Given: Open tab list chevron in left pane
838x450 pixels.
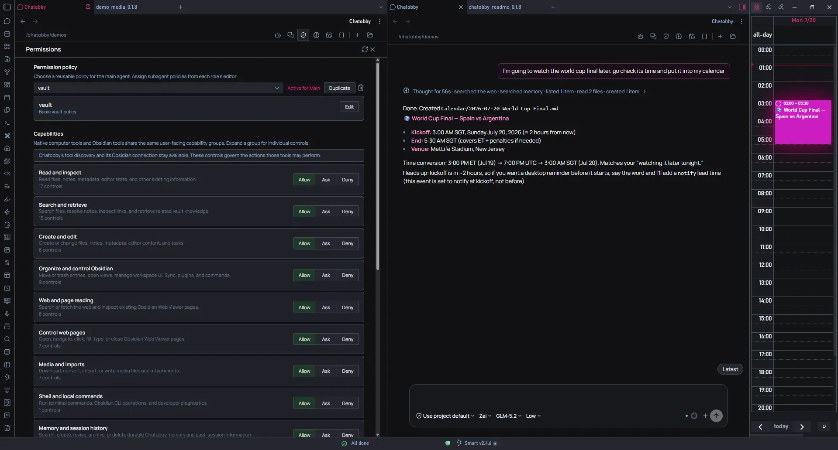Looking at the screenshot, I should point(381,7).
